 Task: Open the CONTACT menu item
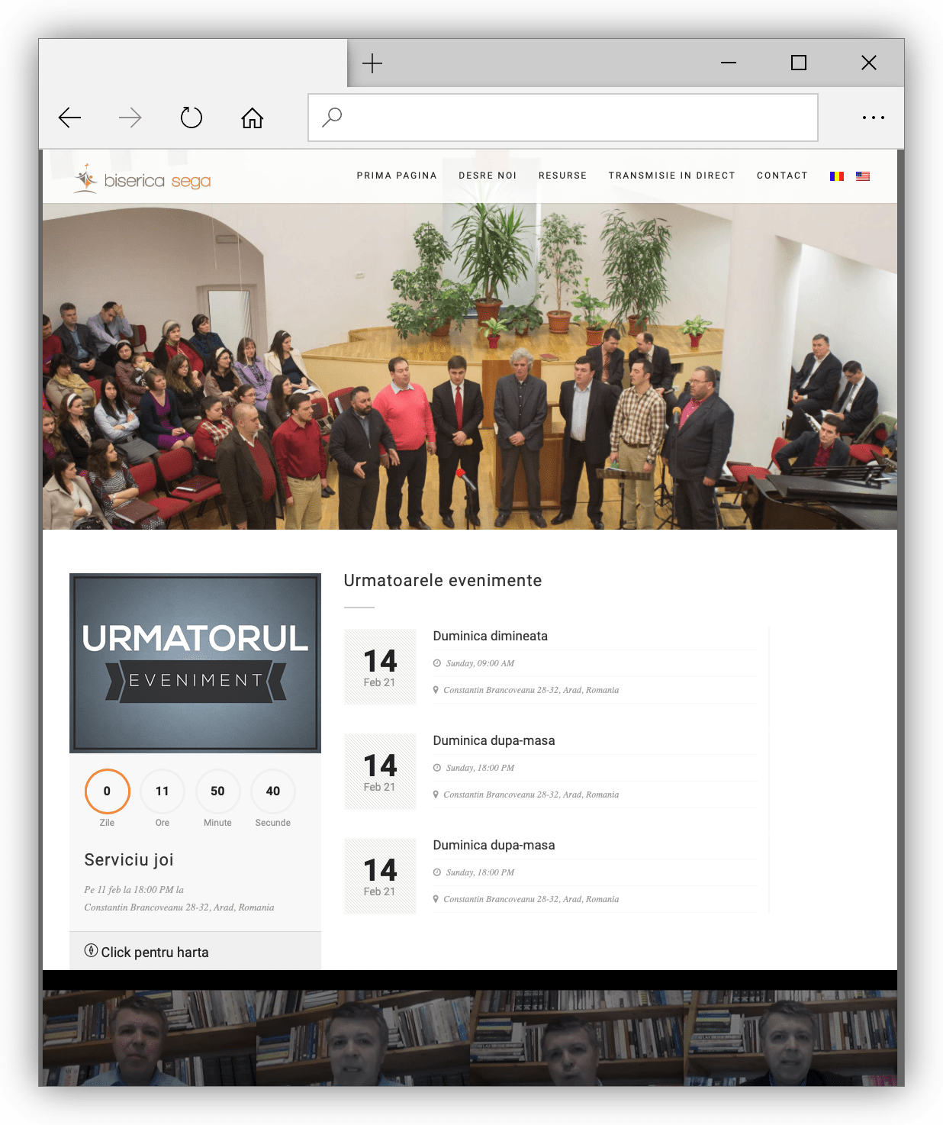tap(782, 176)
